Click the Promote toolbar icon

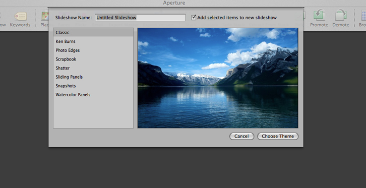click(319, 16)
